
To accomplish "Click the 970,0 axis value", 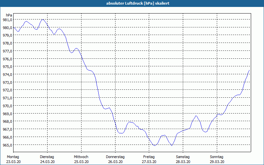I will point(7,106).
